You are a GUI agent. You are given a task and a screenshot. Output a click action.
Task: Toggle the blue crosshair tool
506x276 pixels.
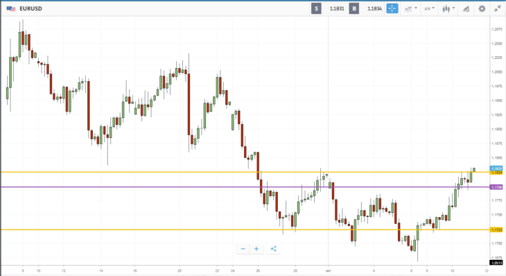392,9
